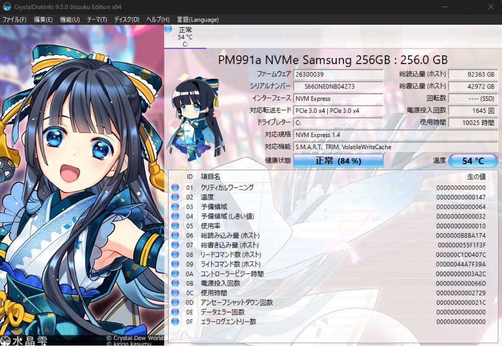Open the テーマ menu
The height and width of the screenshot is (346, 502).
(96, 20)
